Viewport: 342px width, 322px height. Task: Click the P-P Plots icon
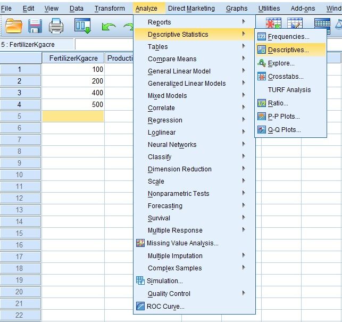coord(262,116)
